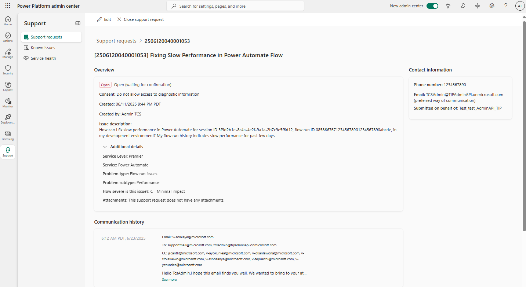The image size is (526, 287).
Task: Click the Consent diagnostic information line
Action: (149, 94)
